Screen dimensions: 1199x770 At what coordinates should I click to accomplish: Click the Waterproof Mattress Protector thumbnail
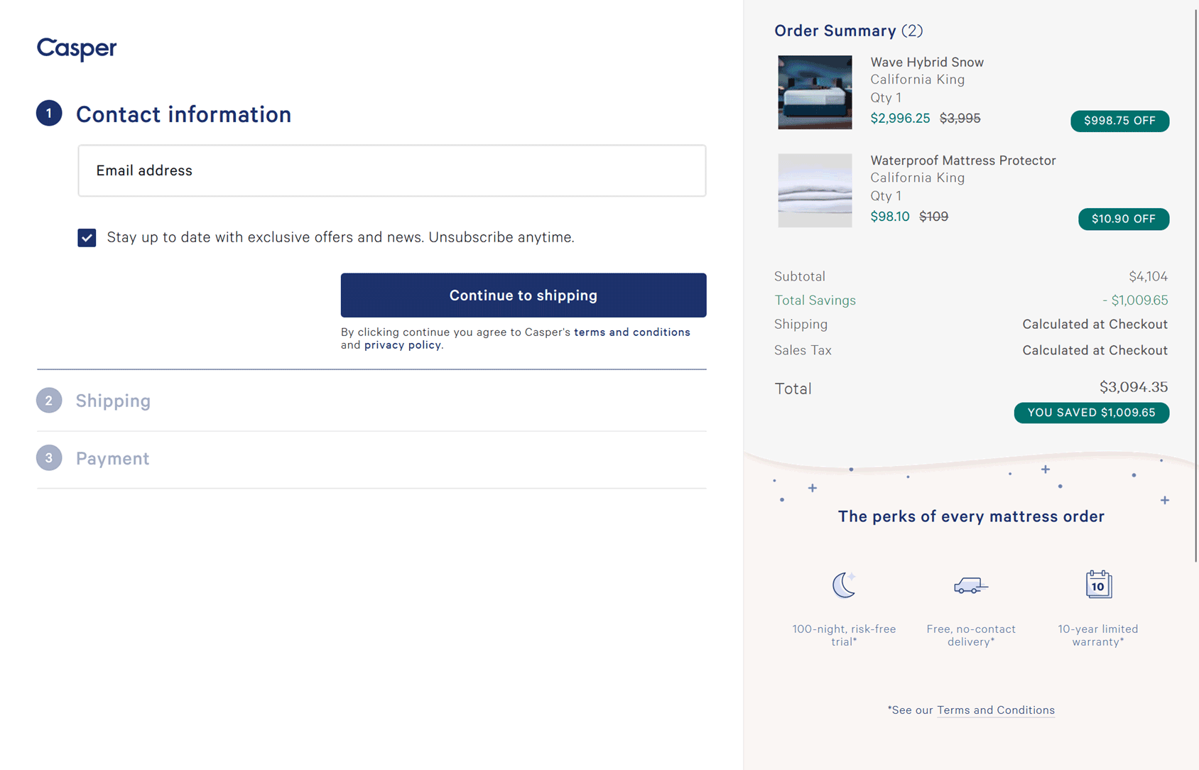pos(815,190)
